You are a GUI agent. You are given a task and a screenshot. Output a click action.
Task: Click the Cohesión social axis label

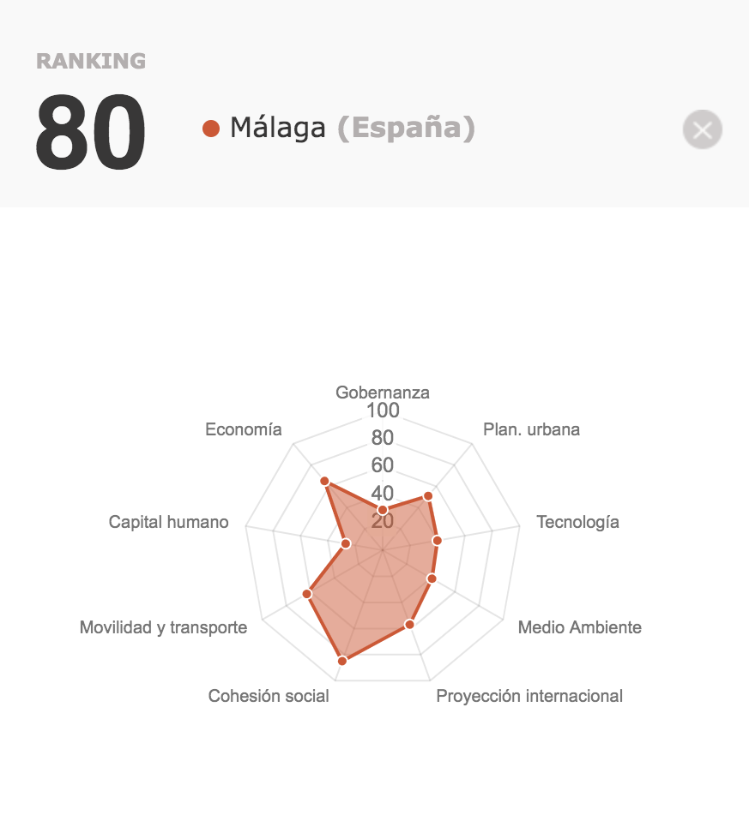(269, 696)
